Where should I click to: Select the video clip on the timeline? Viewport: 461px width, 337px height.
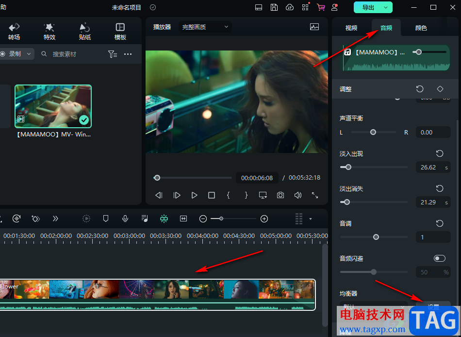pos(157,295)
